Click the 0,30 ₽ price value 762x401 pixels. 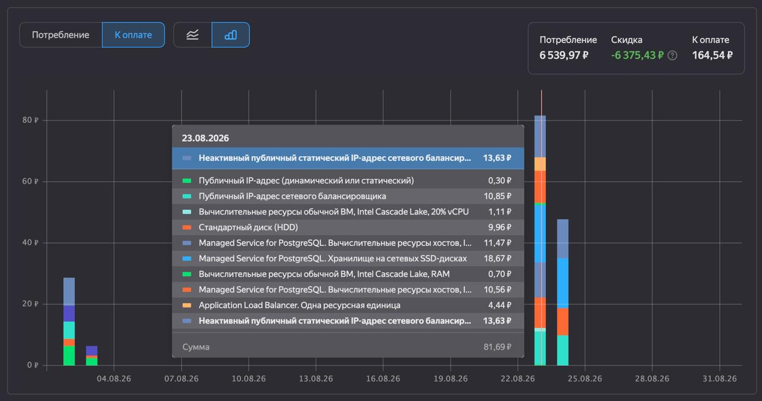(499, 181)
